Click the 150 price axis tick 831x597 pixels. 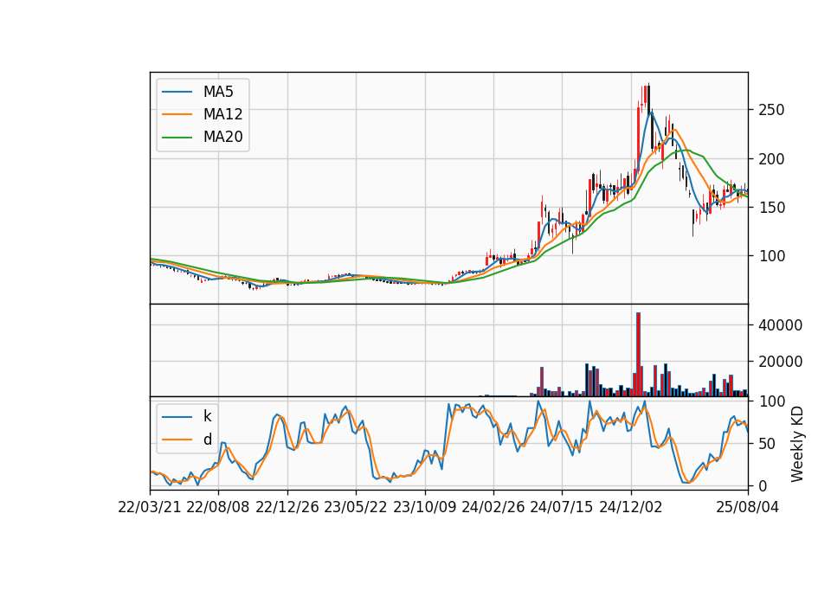pyautogui.click(x=771, y=208)
